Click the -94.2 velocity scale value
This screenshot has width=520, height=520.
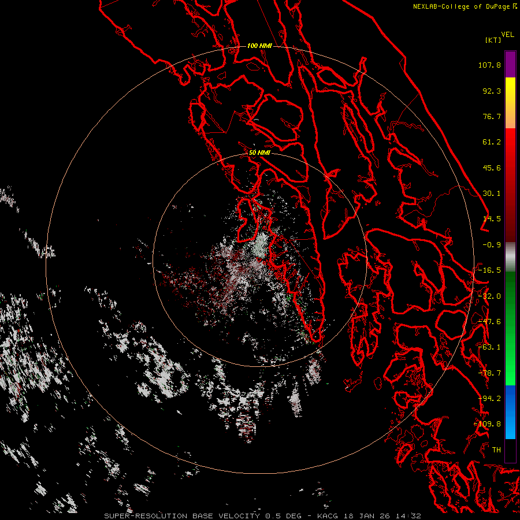click(x=489, y=399)
